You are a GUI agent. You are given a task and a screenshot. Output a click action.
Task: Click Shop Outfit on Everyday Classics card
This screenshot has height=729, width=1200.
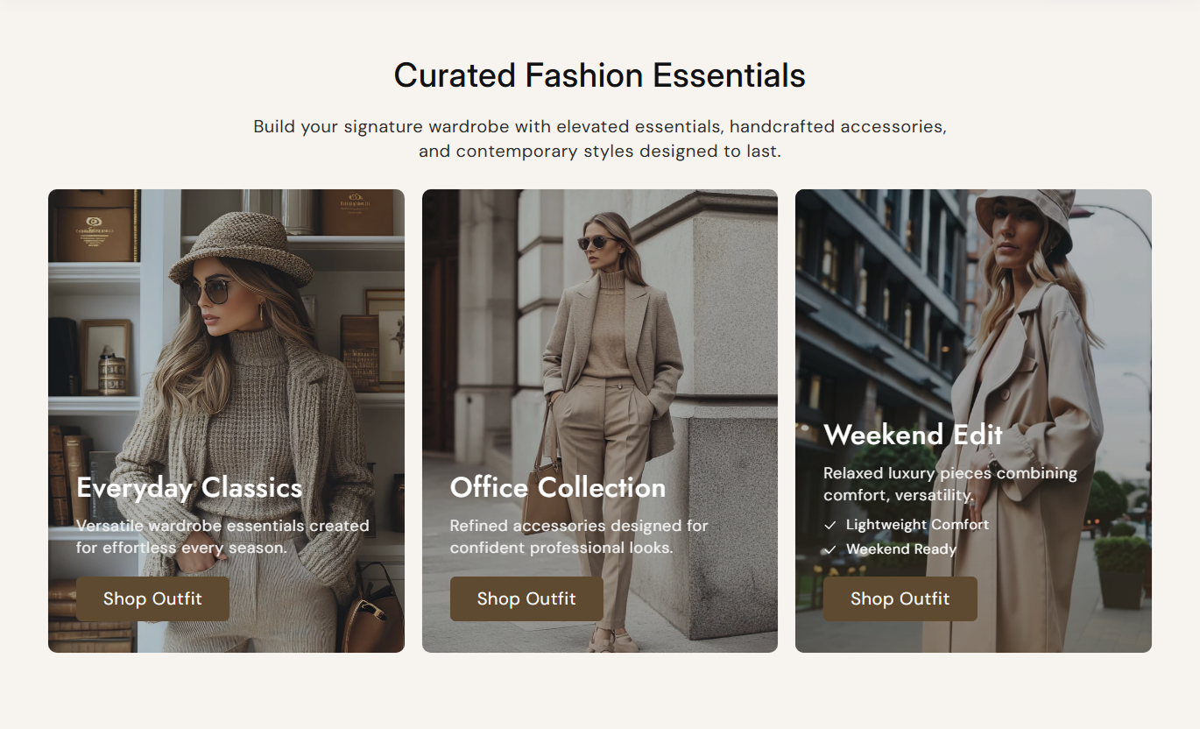152,599
